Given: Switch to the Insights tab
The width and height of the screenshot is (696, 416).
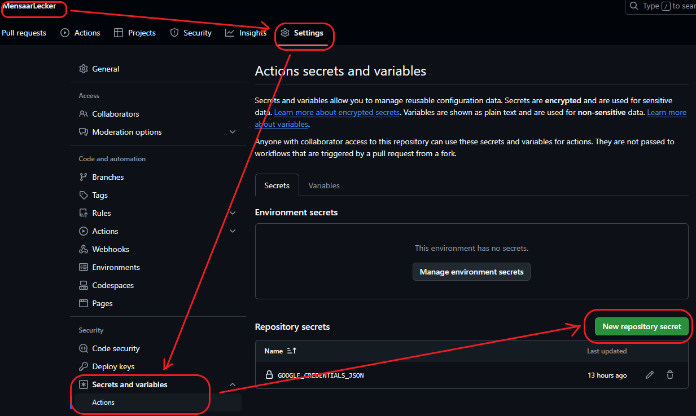Looking at the screenshot, I should click(246, 33).
